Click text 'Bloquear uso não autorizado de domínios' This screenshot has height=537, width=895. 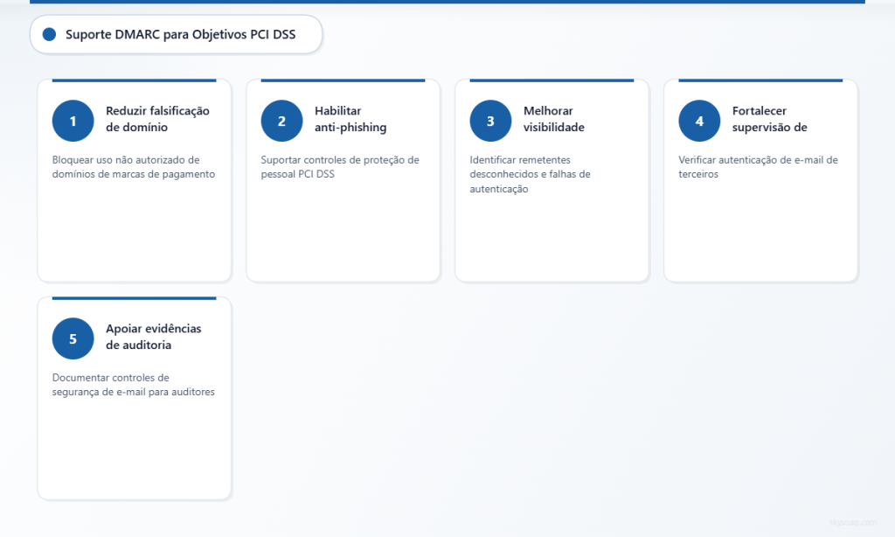point(134,167)
